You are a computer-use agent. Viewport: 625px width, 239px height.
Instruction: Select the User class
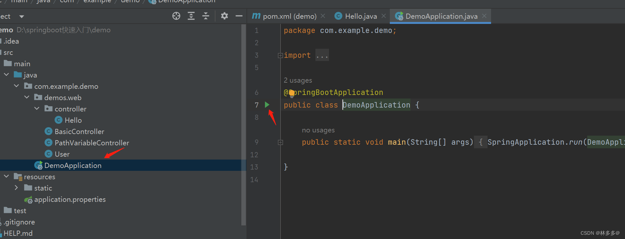point(62,154)
